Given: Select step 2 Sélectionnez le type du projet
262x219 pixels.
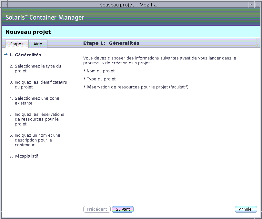Looking at the screenshot, I should (35, 68).
